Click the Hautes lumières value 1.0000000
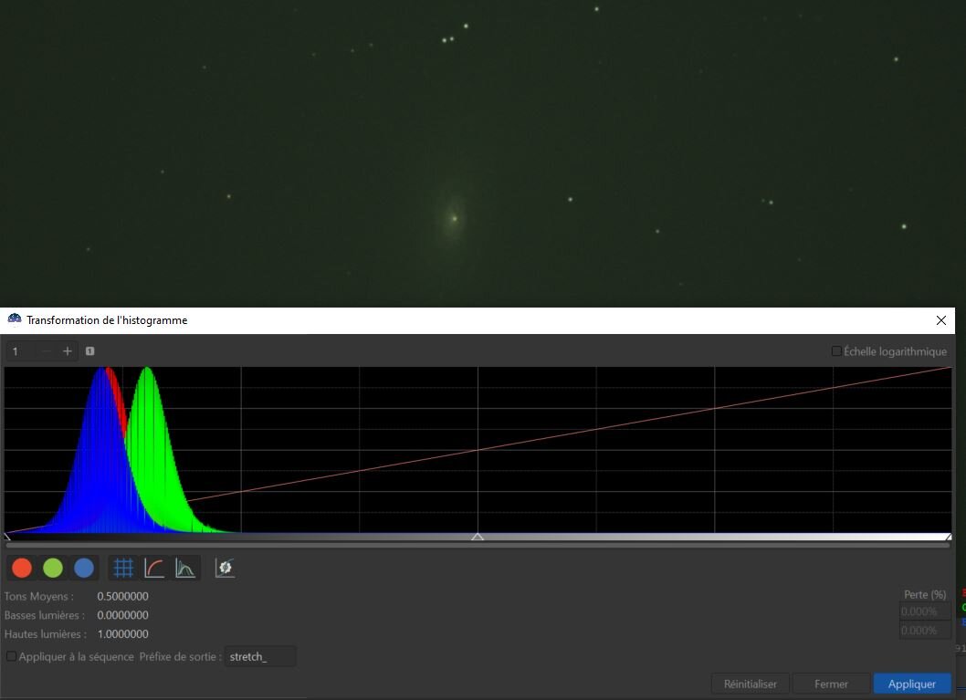The image size is (966, 700). [x=122, y=634]
